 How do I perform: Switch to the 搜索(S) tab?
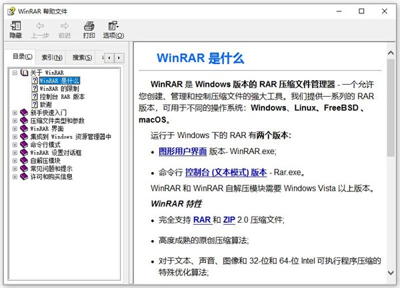coord(82,57)
